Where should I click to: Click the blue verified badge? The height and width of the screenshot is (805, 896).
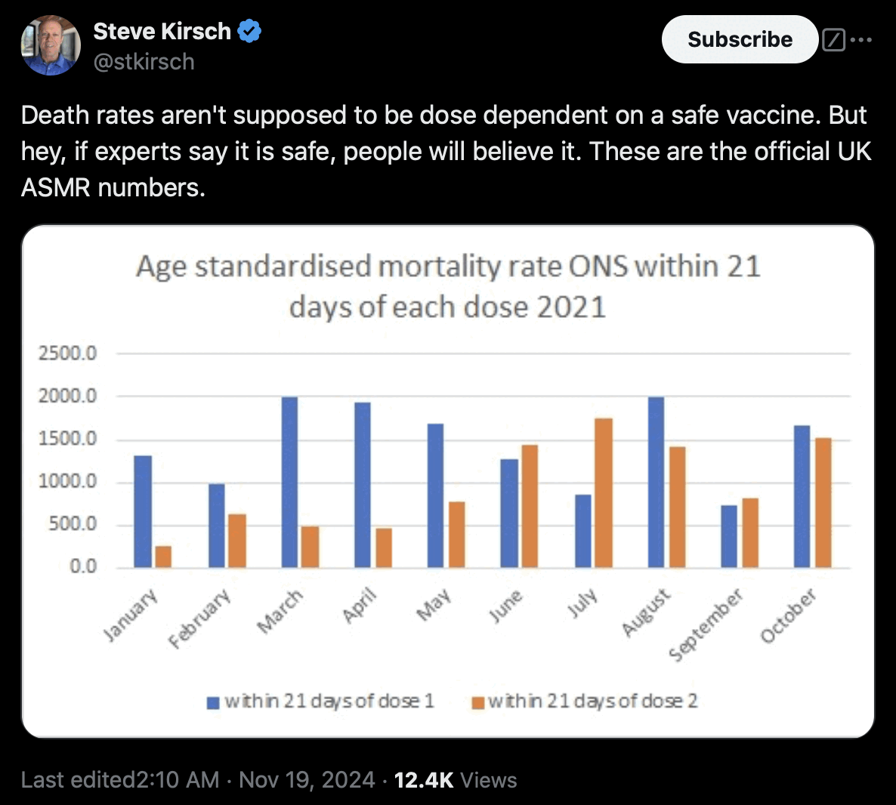click(x=250, y=32)
